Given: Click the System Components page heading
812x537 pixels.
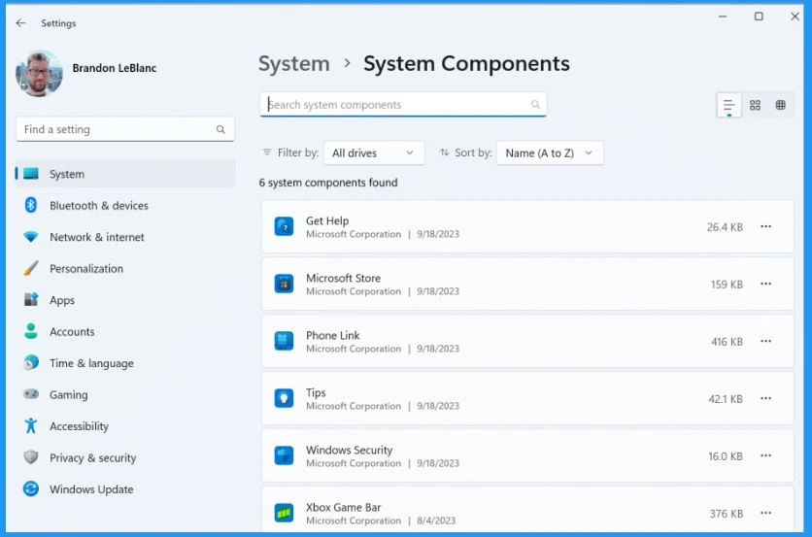Looking at the screenshot, I should (x=466, y=64).
